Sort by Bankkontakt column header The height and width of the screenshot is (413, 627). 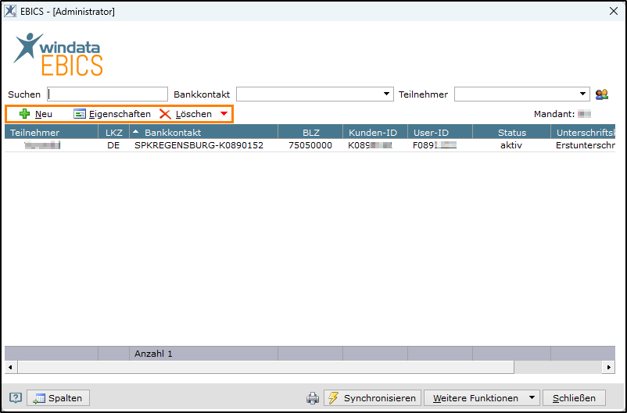click(203, 132)
